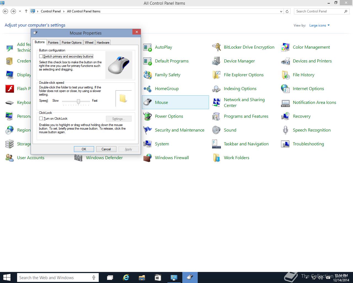Open Taskbar and Navigation icon

point(216,144)
